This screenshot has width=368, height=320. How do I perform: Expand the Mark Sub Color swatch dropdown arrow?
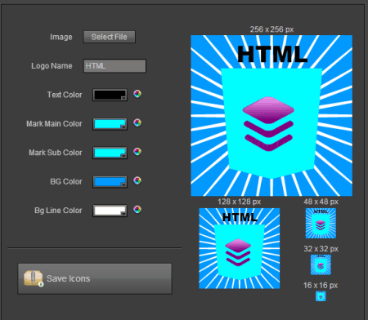tap(123, 156)
